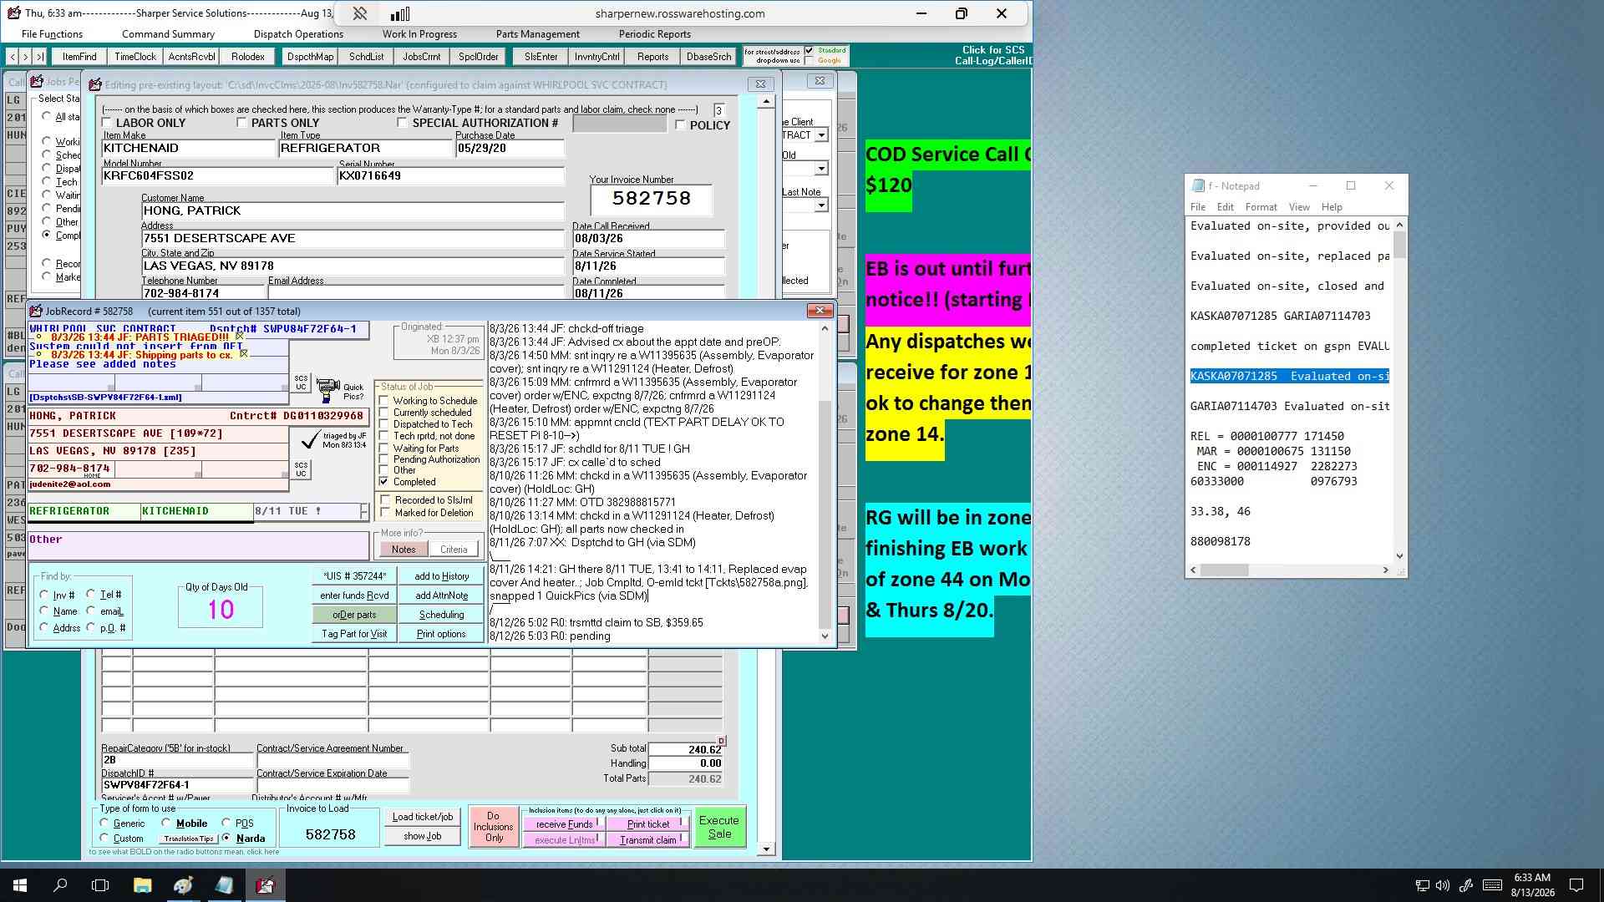
Task: Click the triaged by JF checkmark
Action: pos(310,438)
